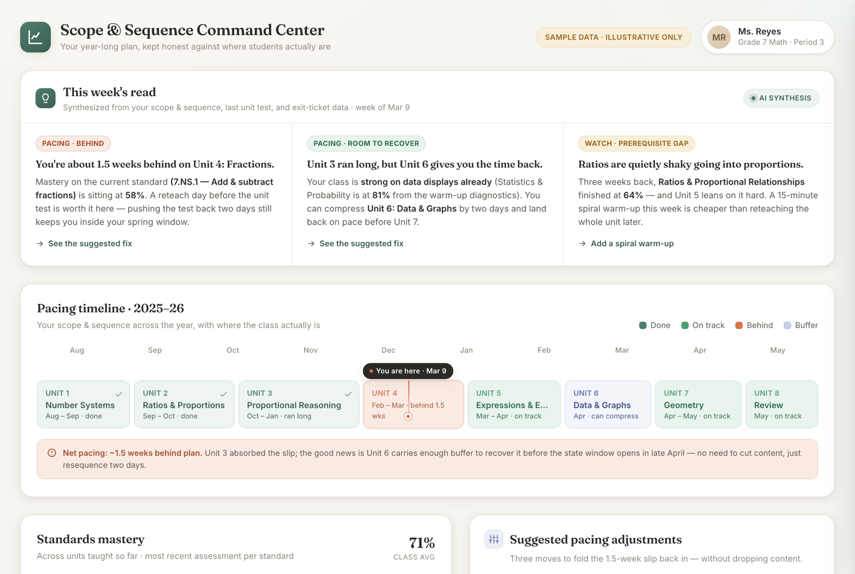The width and height of the screenshot is (855, 574).
Task: Toggle the On track legend item
Action: point(703,325)
